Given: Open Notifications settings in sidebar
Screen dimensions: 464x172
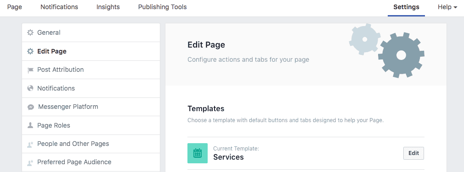Looking at the screenshot, I should (91, 88).
